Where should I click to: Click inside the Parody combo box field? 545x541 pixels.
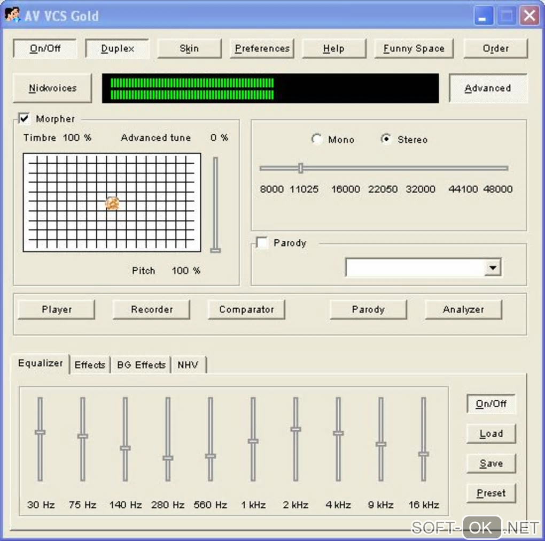pos(415,268)
